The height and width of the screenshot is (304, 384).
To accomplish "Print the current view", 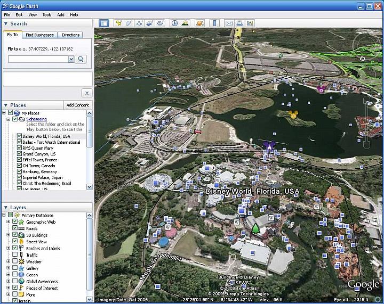I will 239,23.
